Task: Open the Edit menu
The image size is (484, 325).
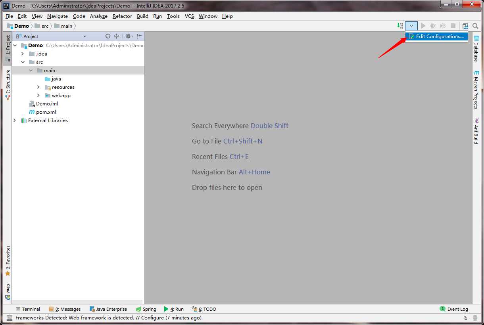Action: pyautogui.click(x=22, y=16)
